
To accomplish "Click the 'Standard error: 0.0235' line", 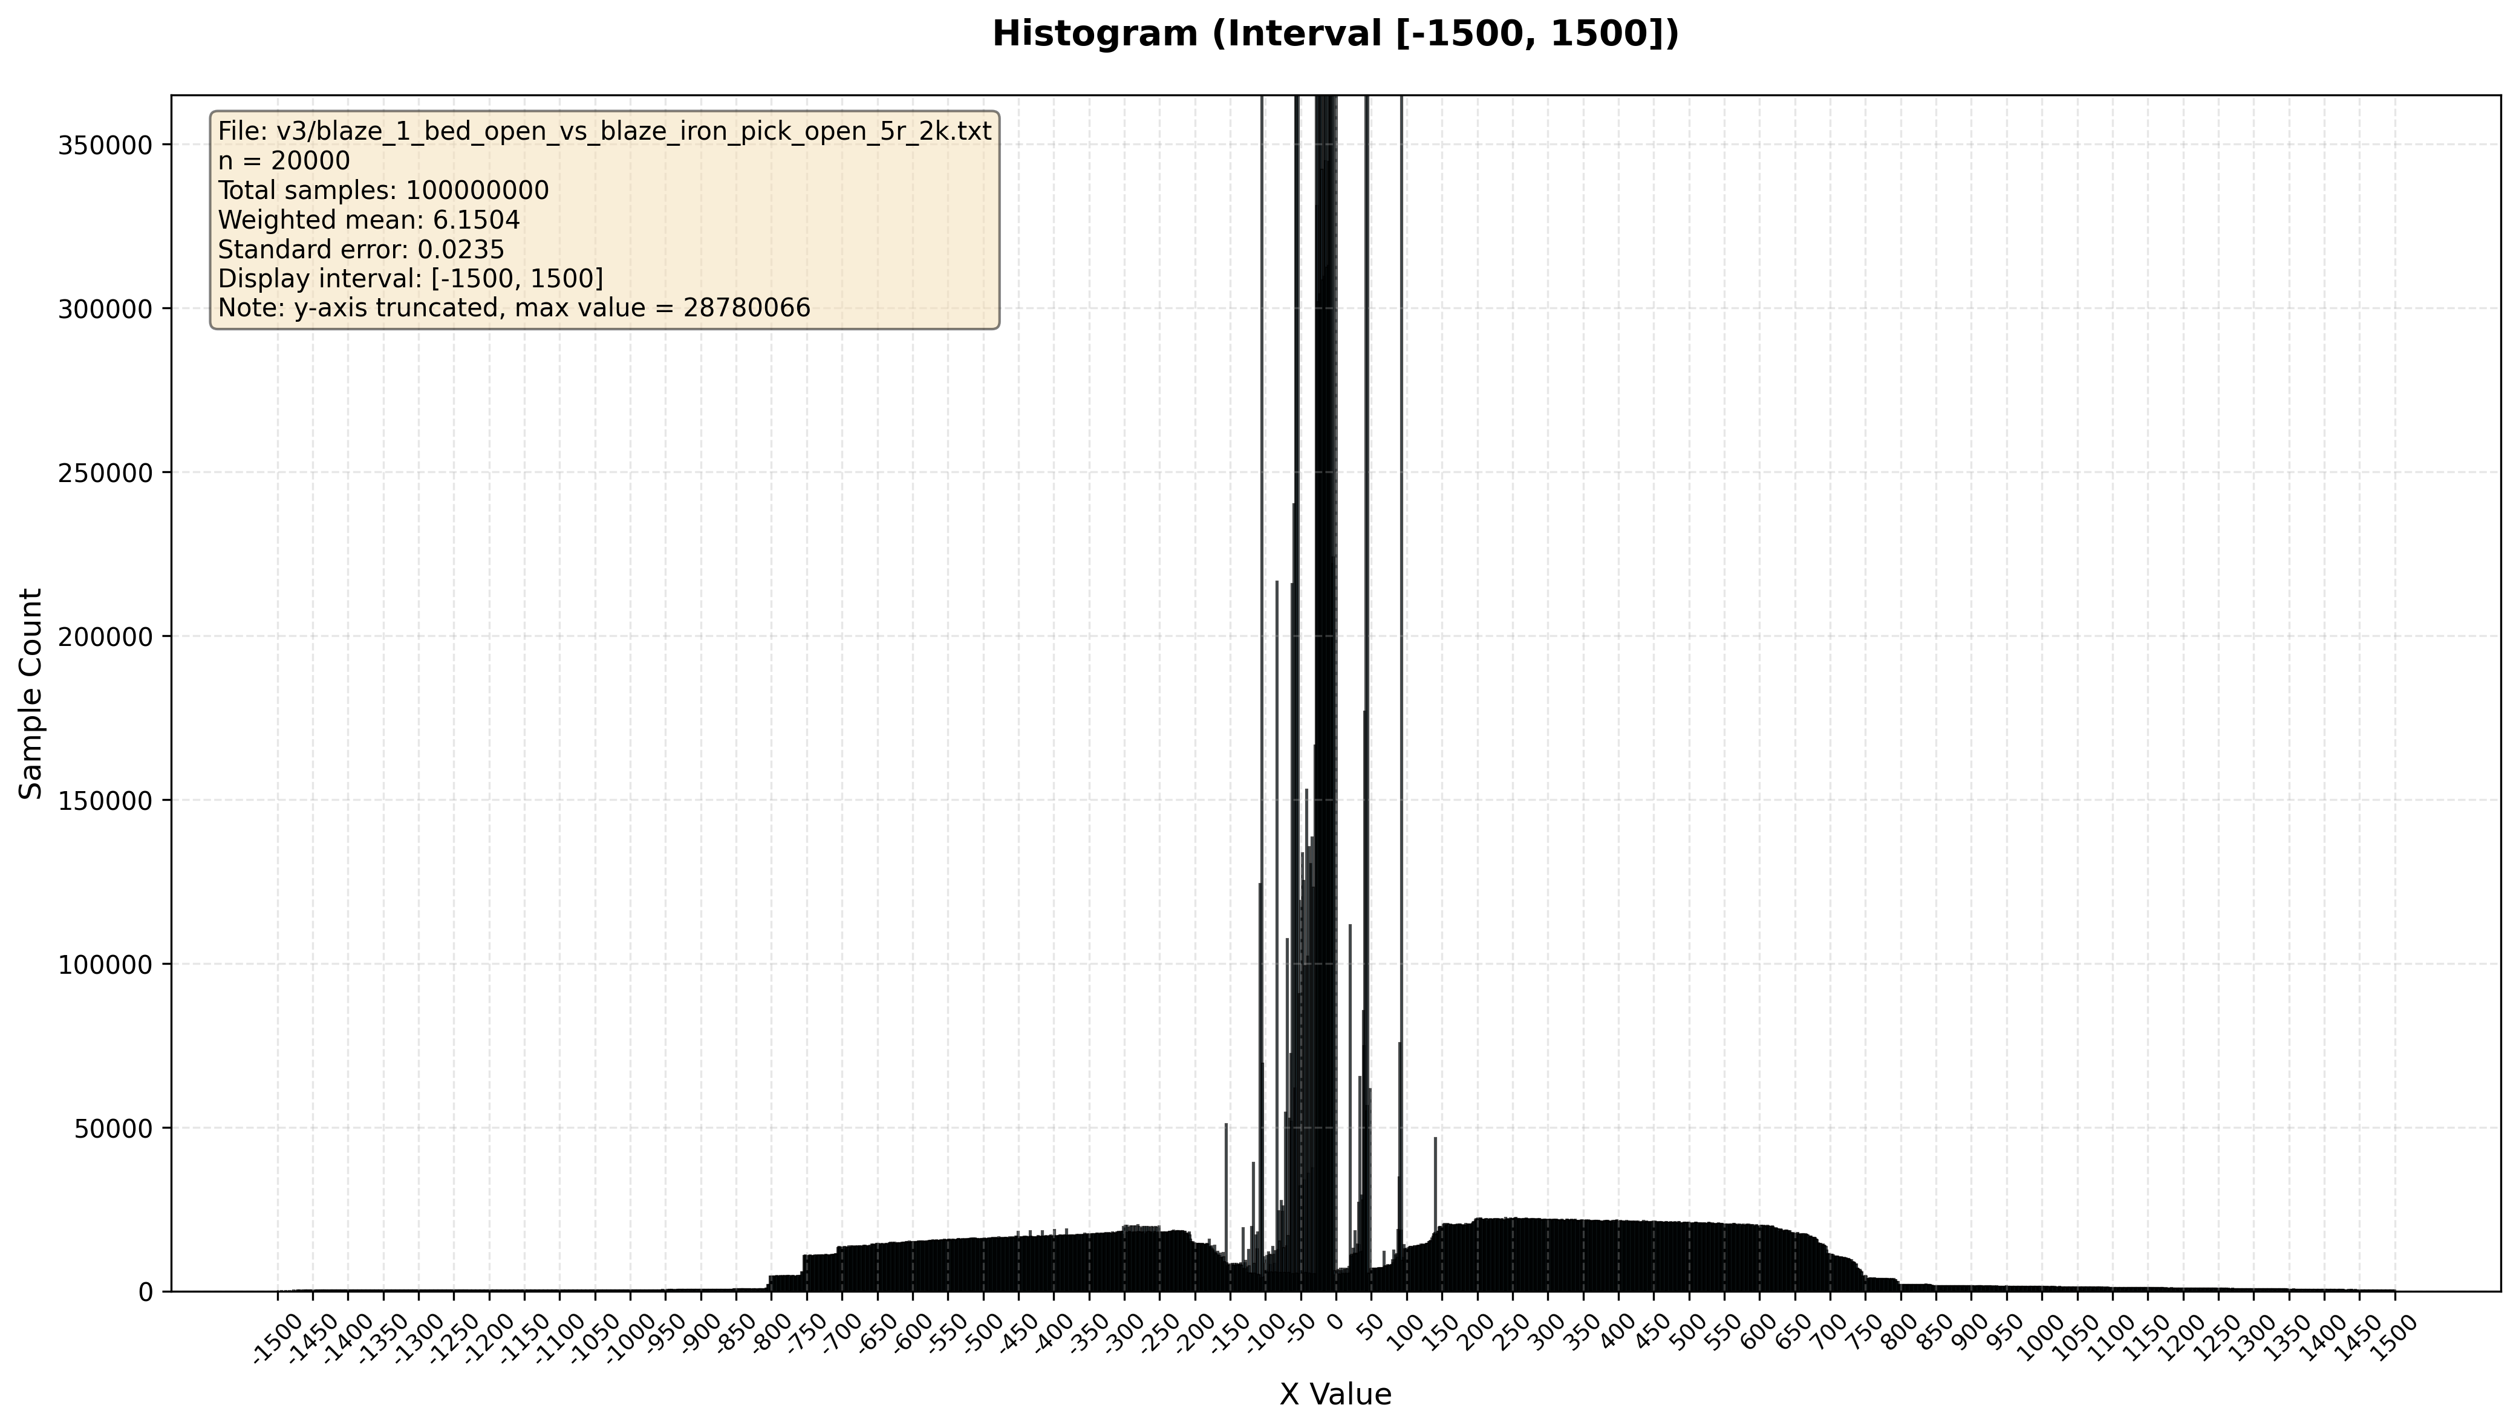I will tap(361, 249).
